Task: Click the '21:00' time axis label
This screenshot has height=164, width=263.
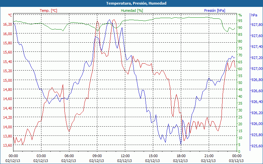Action: 209,156
